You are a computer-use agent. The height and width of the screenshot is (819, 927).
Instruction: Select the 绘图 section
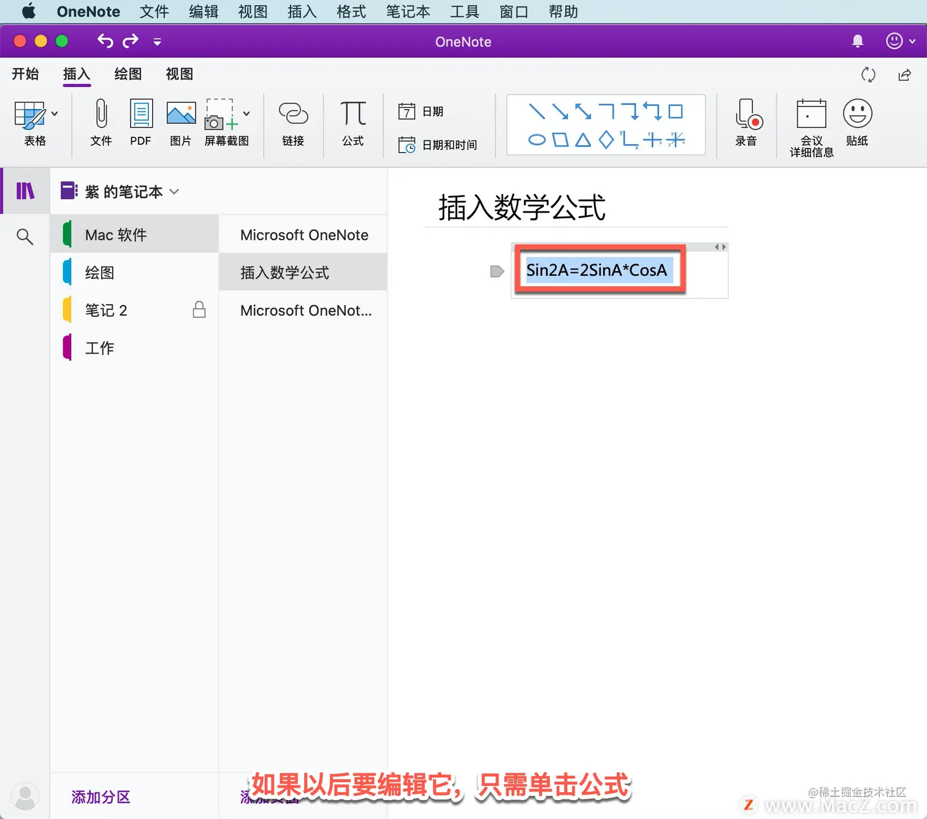click(134, 273)
